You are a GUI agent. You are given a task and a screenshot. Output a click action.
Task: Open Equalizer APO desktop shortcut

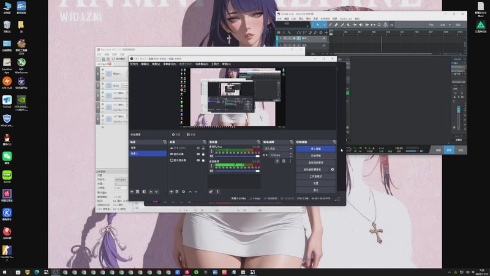point(7,66)
